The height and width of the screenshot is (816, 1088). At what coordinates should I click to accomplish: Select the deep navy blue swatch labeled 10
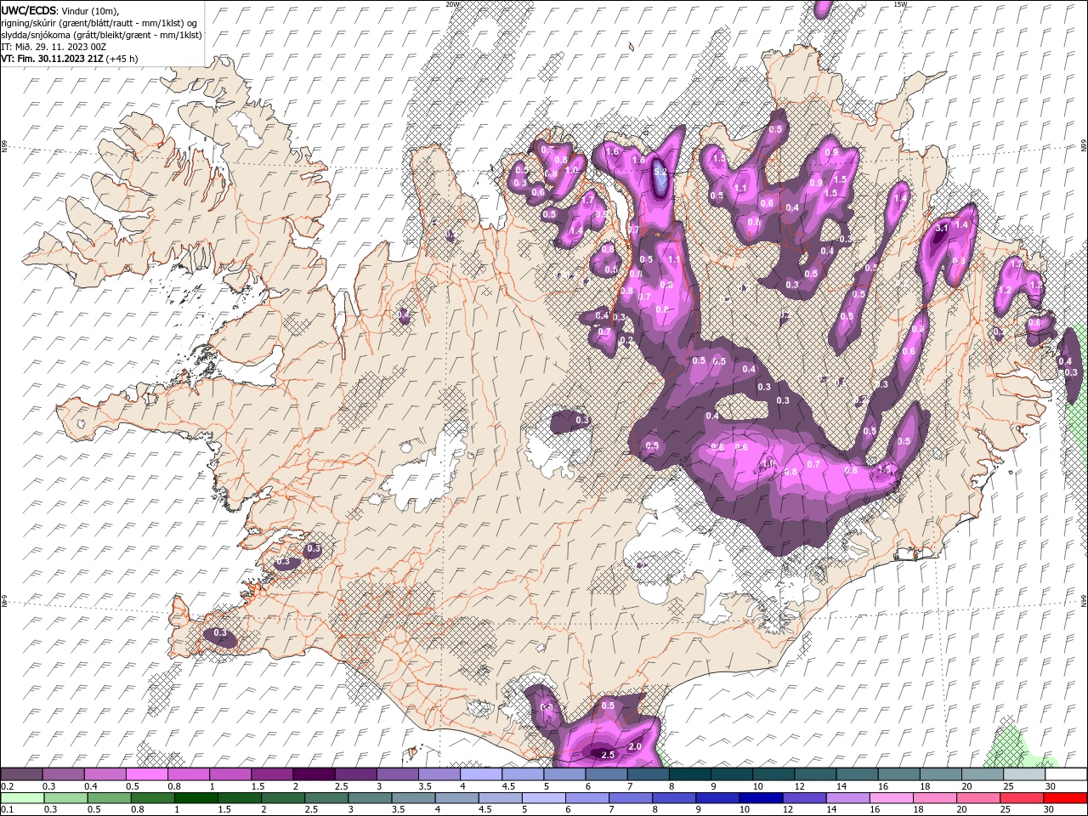(x=761, y=798)
